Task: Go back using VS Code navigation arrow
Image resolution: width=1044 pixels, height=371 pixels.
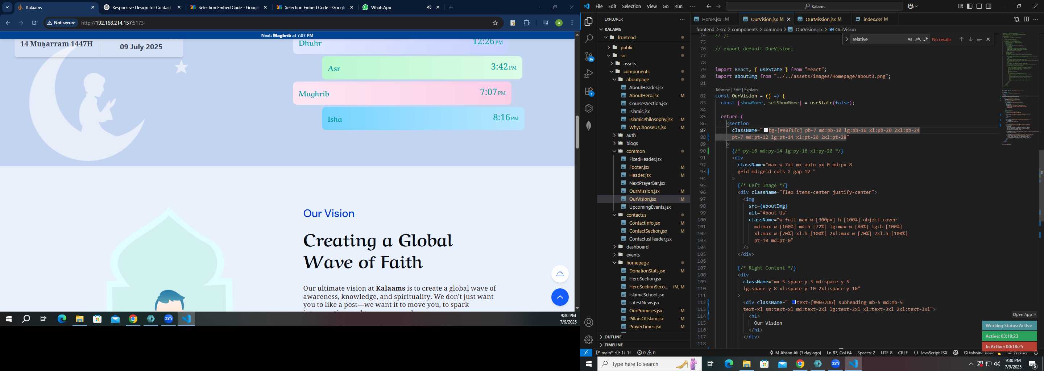Action: point(708,7)
